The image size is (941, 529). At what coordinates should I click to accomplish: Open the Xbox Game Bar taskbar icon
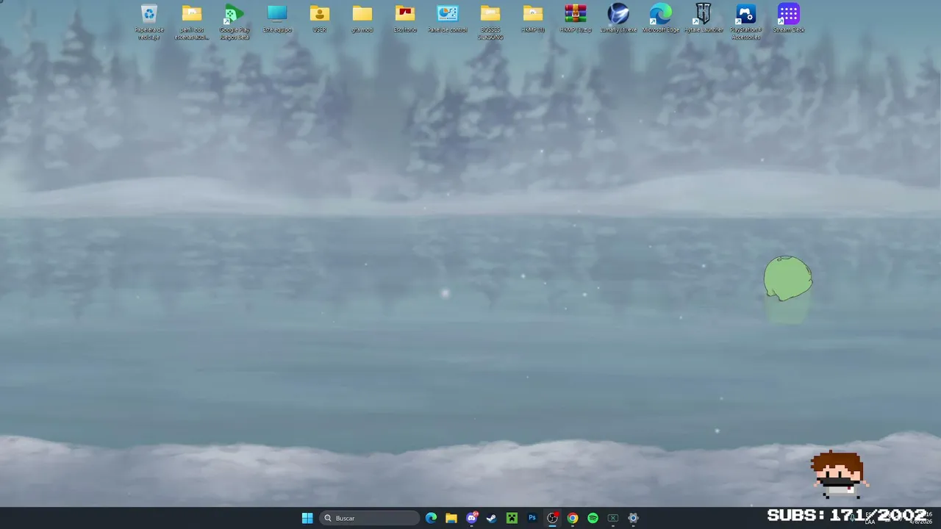click(x=613, y=518)
